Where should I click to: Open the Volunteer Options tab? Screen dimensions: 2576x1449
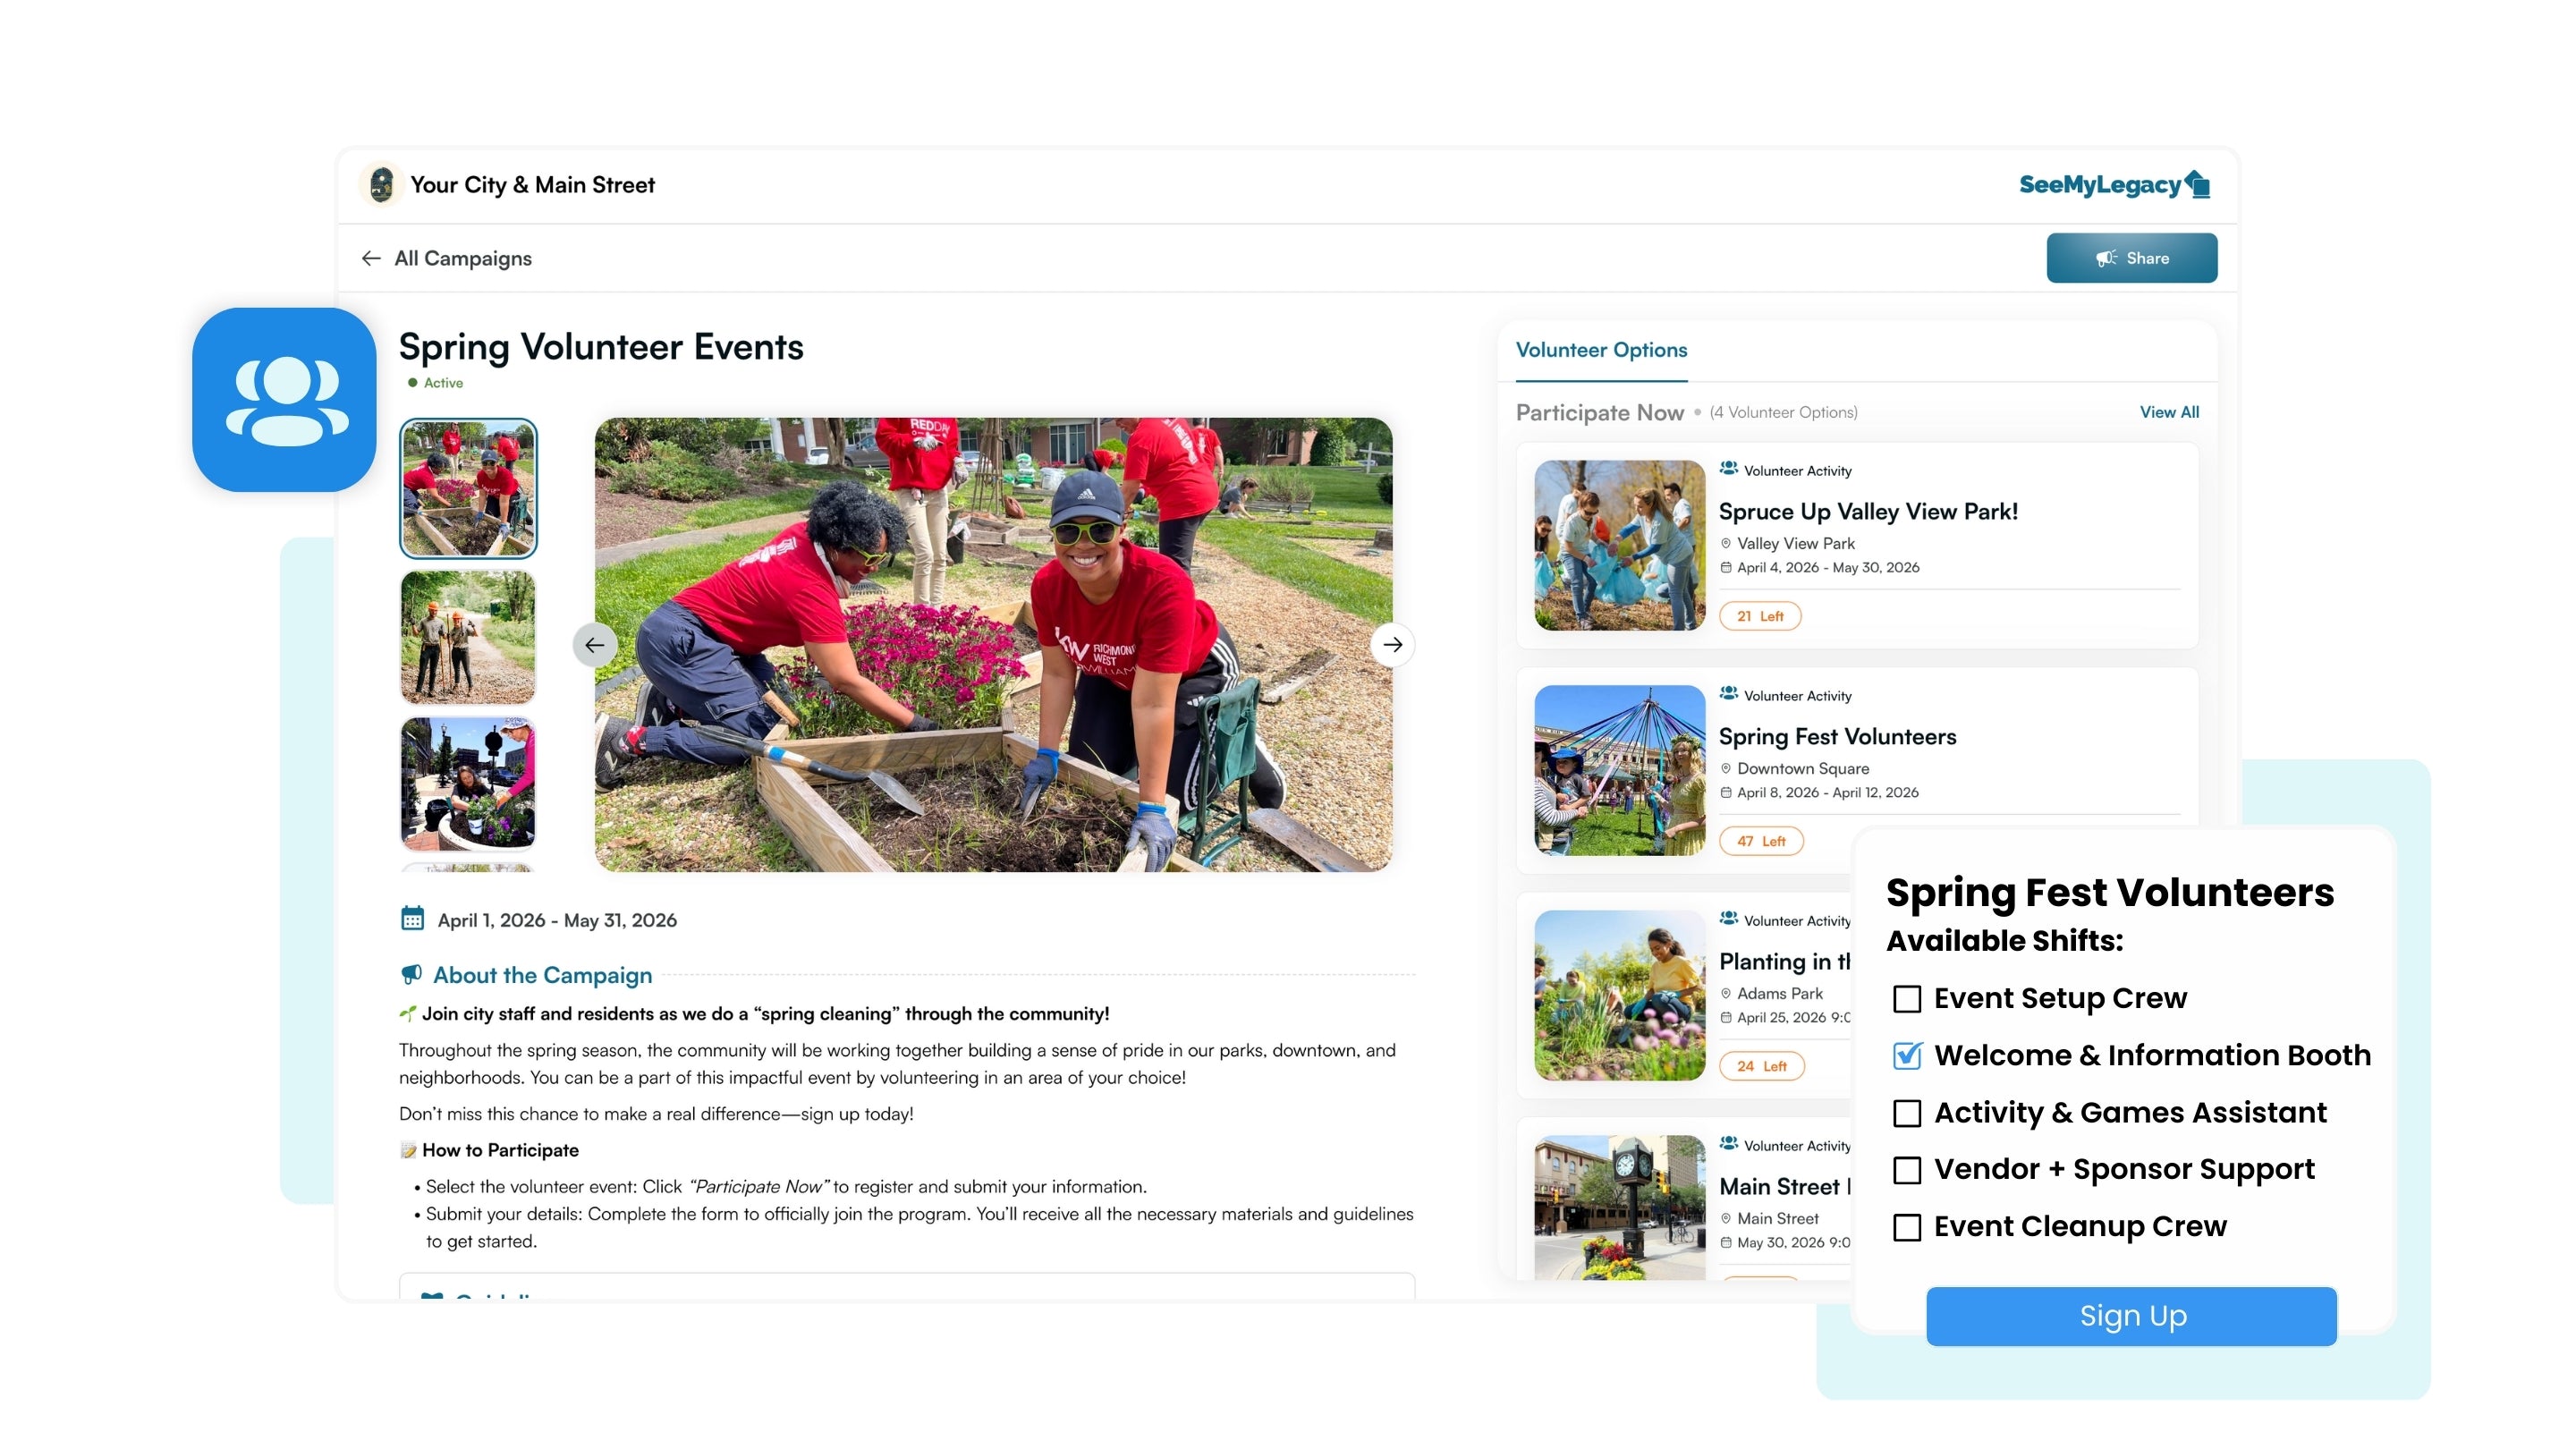(x=1601, y=350)
